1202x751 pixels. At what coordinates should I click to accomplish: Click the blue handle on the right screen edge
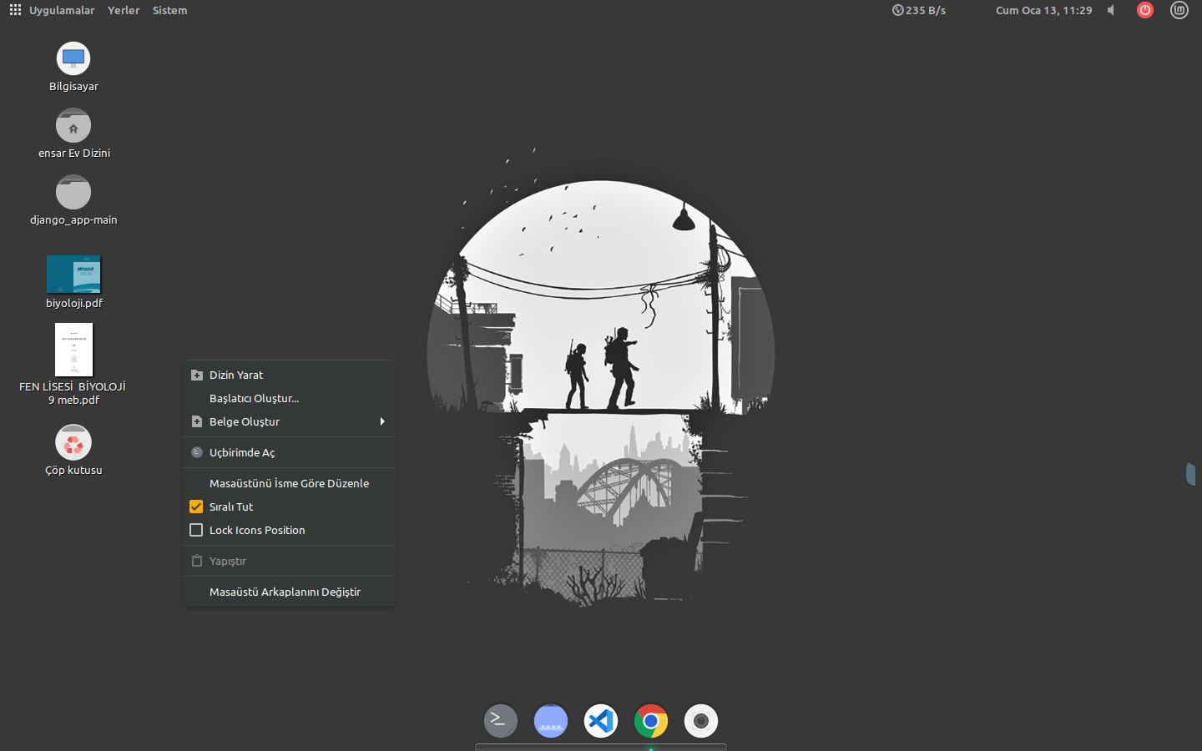[1192, 473]
